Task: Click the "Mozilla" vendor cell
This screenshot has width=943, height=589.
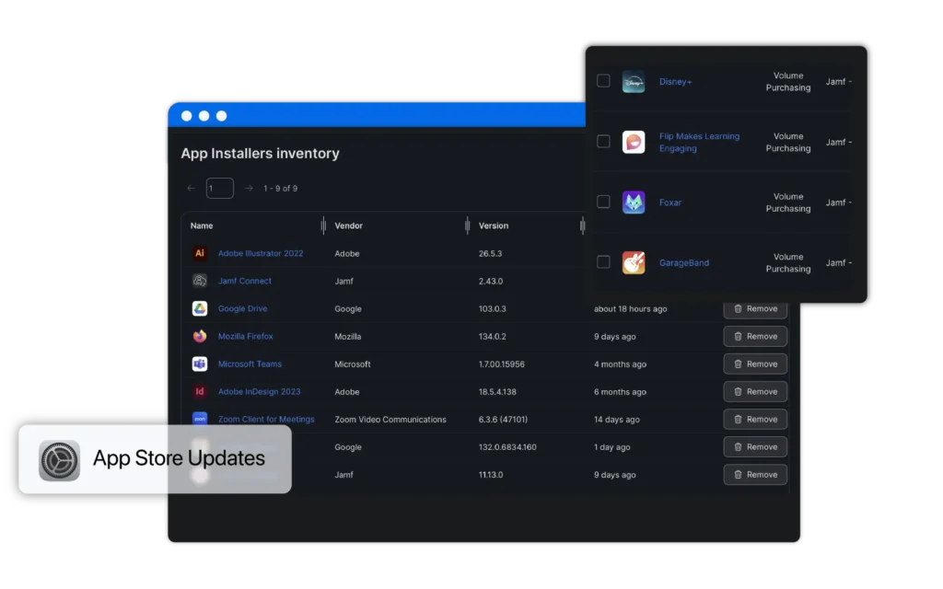Action: [347, 337]
